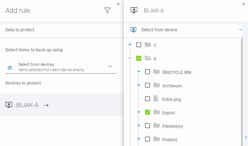Image resolution: width=248 pixels, height=146 pixels.
Task: Click the Firebird folder icon
Action: pyautogui.click(x=157, y=139)
